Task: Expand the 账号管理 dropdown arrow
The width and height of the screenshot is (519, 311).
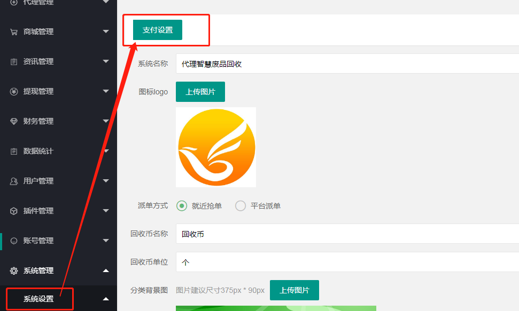Action: [x=106, y=240]
